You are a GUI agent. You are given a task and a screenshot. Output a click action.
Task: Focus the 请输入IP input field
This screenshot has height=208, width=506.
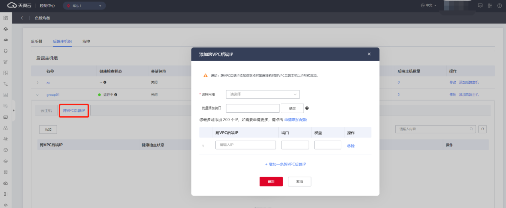coord(246,145)
